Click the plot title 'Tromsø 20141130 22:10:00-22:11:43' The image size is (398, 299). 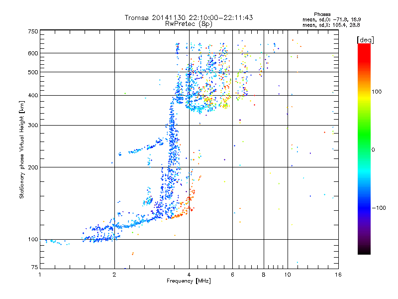pyautogui.click(x=189, y=17)
